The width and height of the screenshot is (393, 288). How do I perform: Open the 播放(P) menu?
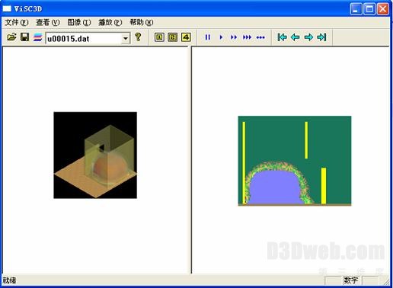click(x=110, y=23)
